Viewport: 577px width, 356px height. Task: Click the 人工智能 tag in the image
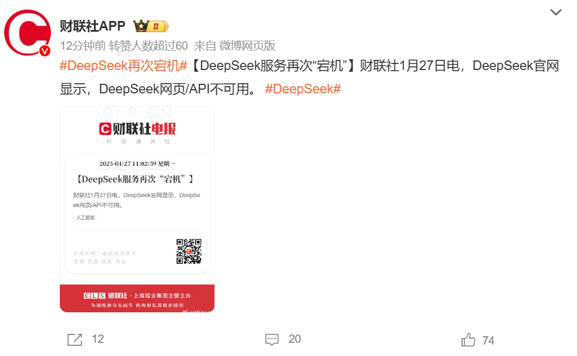point(86,218)
